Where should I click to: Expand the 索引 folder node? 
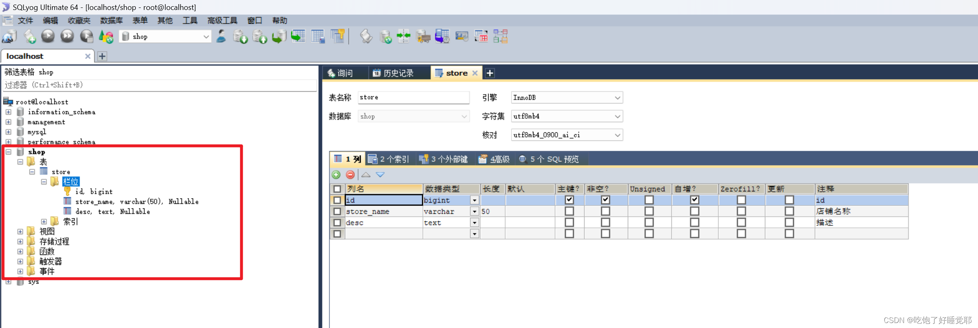[44, 221]
